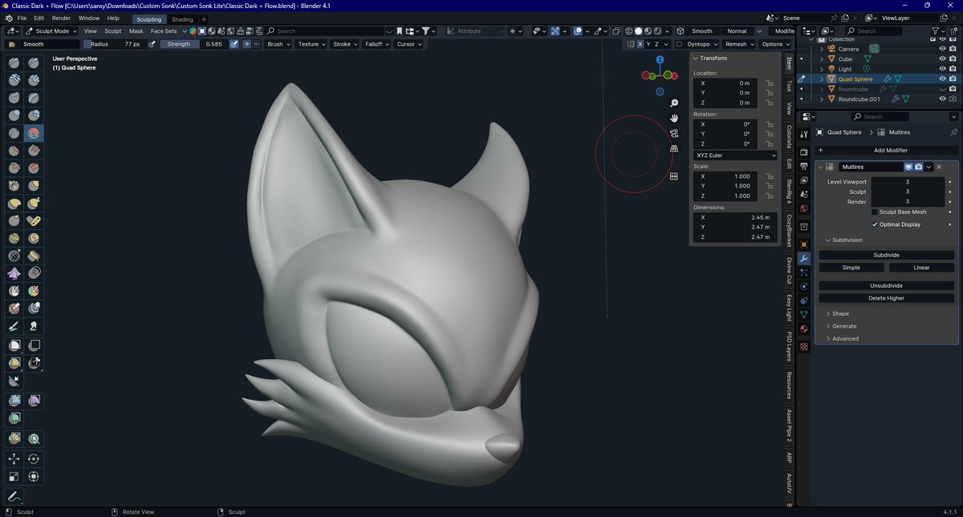The width and height of the screenshot is (963, 517).
Task: Select the Modifiers wrench properties tab
Action: point(804,258)
